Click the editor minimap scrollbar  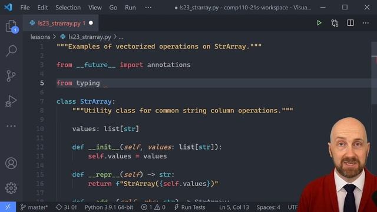[374, 73]
